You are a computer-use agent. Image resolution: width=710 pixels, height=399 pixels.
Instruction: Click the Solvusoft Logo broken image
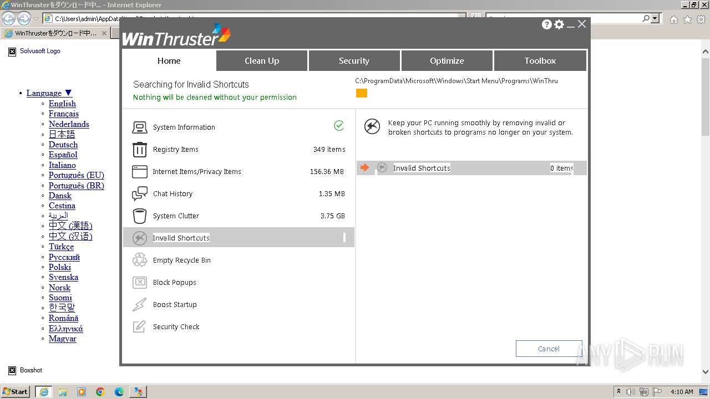pyautogui.click(x=12, y=52)
